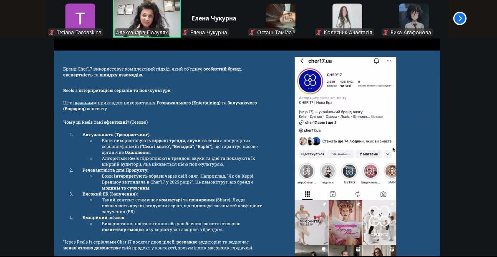Switch to the Reels tab on profile
The width and height of the screenshot is (497, 257).
click(x=333, y=194)
